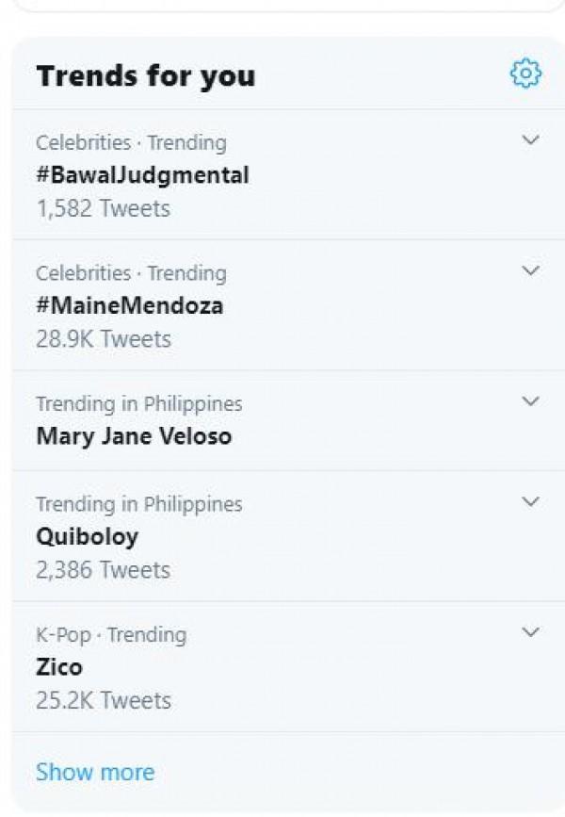Expand options chevron for #BawalJudgmental trend

tap(531, 141)
